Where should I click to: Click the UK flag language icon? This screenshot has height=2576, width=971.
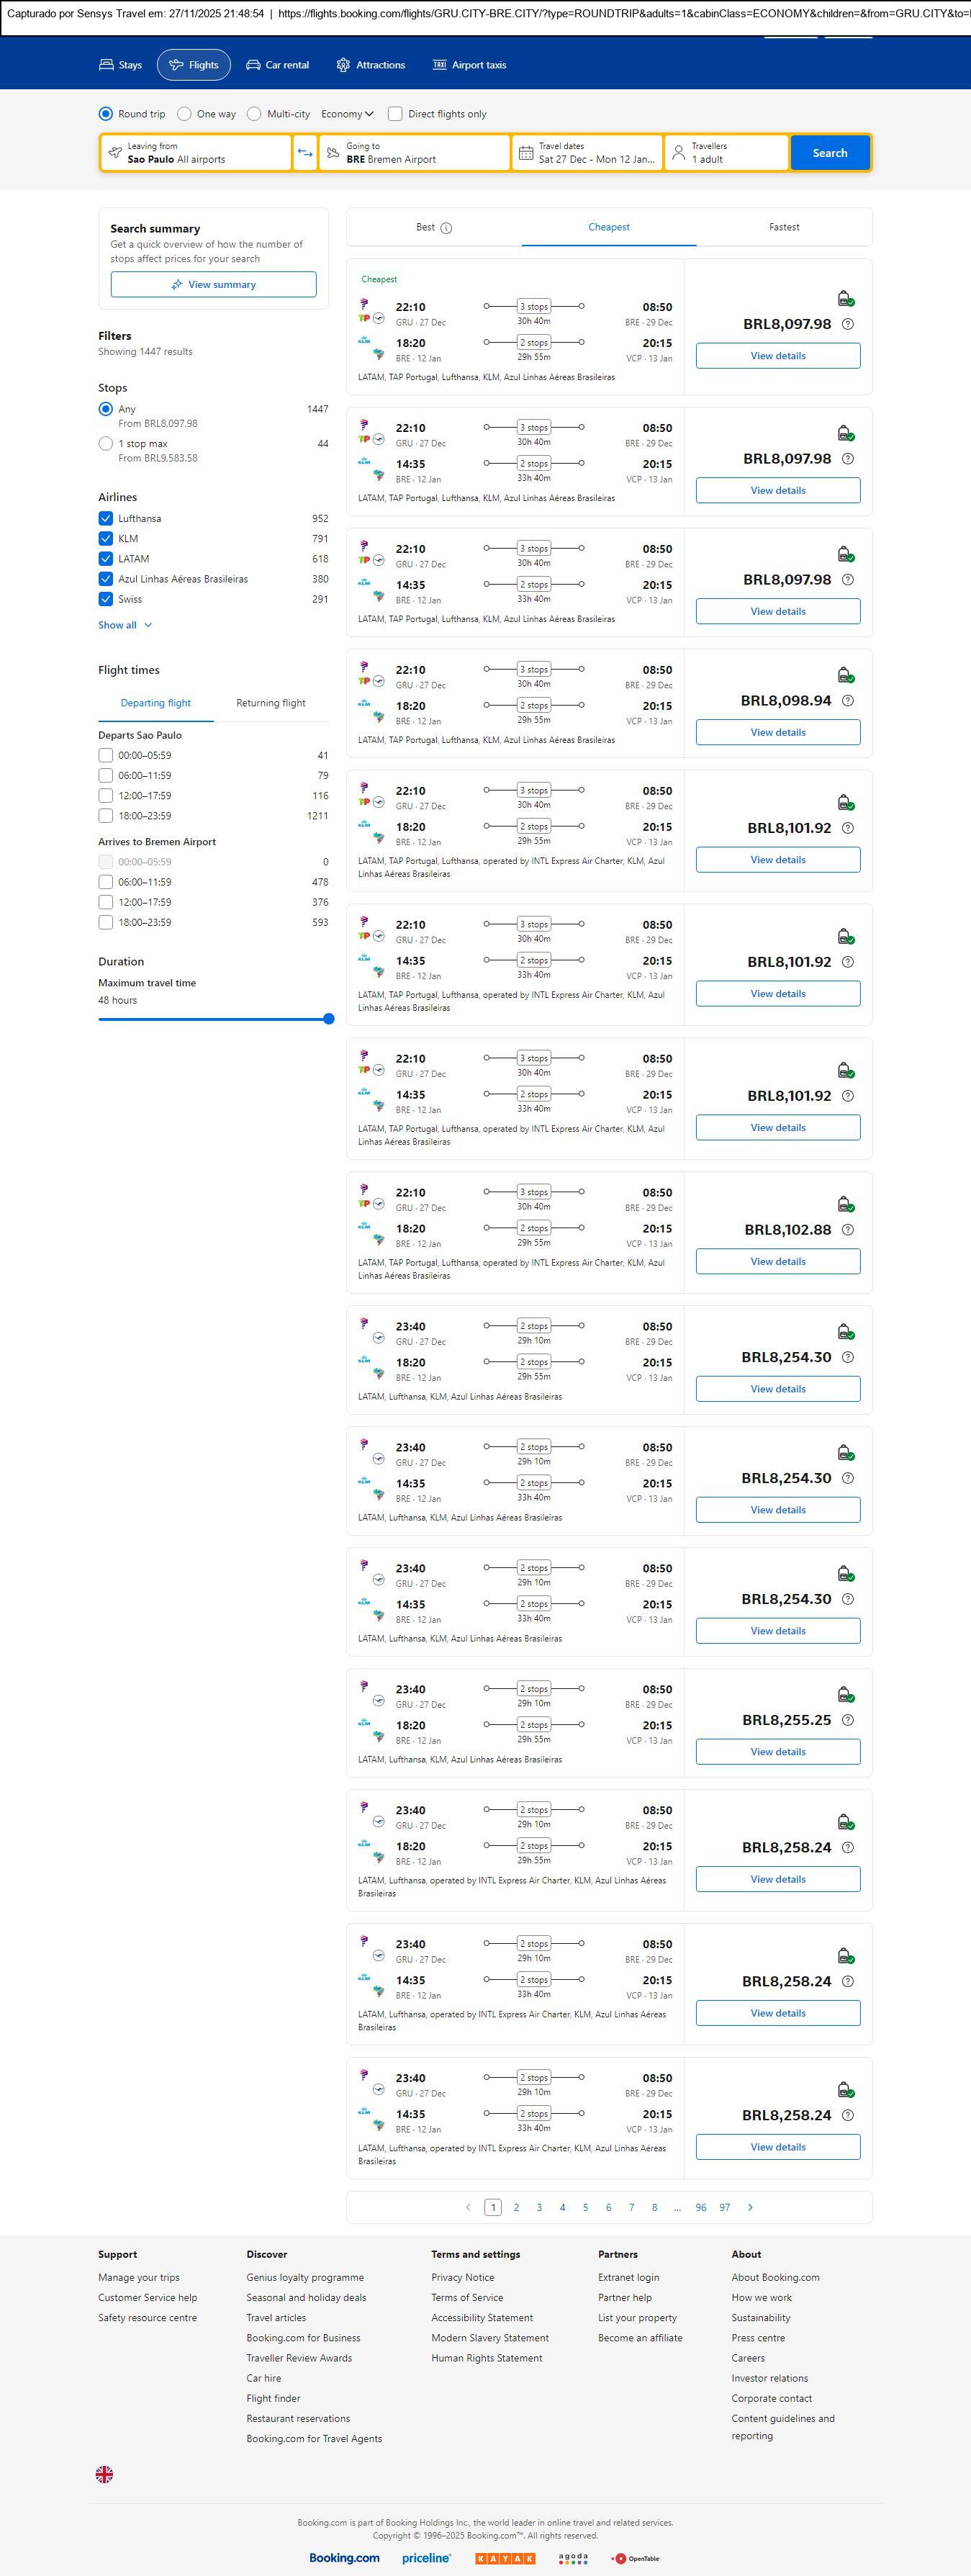pyautogui.click(x=104, y=2473)
